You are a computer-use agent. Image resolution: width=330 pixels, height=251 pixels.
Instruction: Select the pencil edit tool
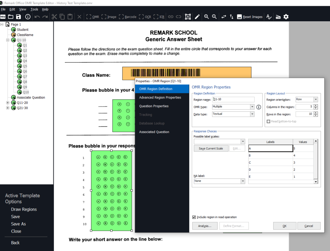197,17
